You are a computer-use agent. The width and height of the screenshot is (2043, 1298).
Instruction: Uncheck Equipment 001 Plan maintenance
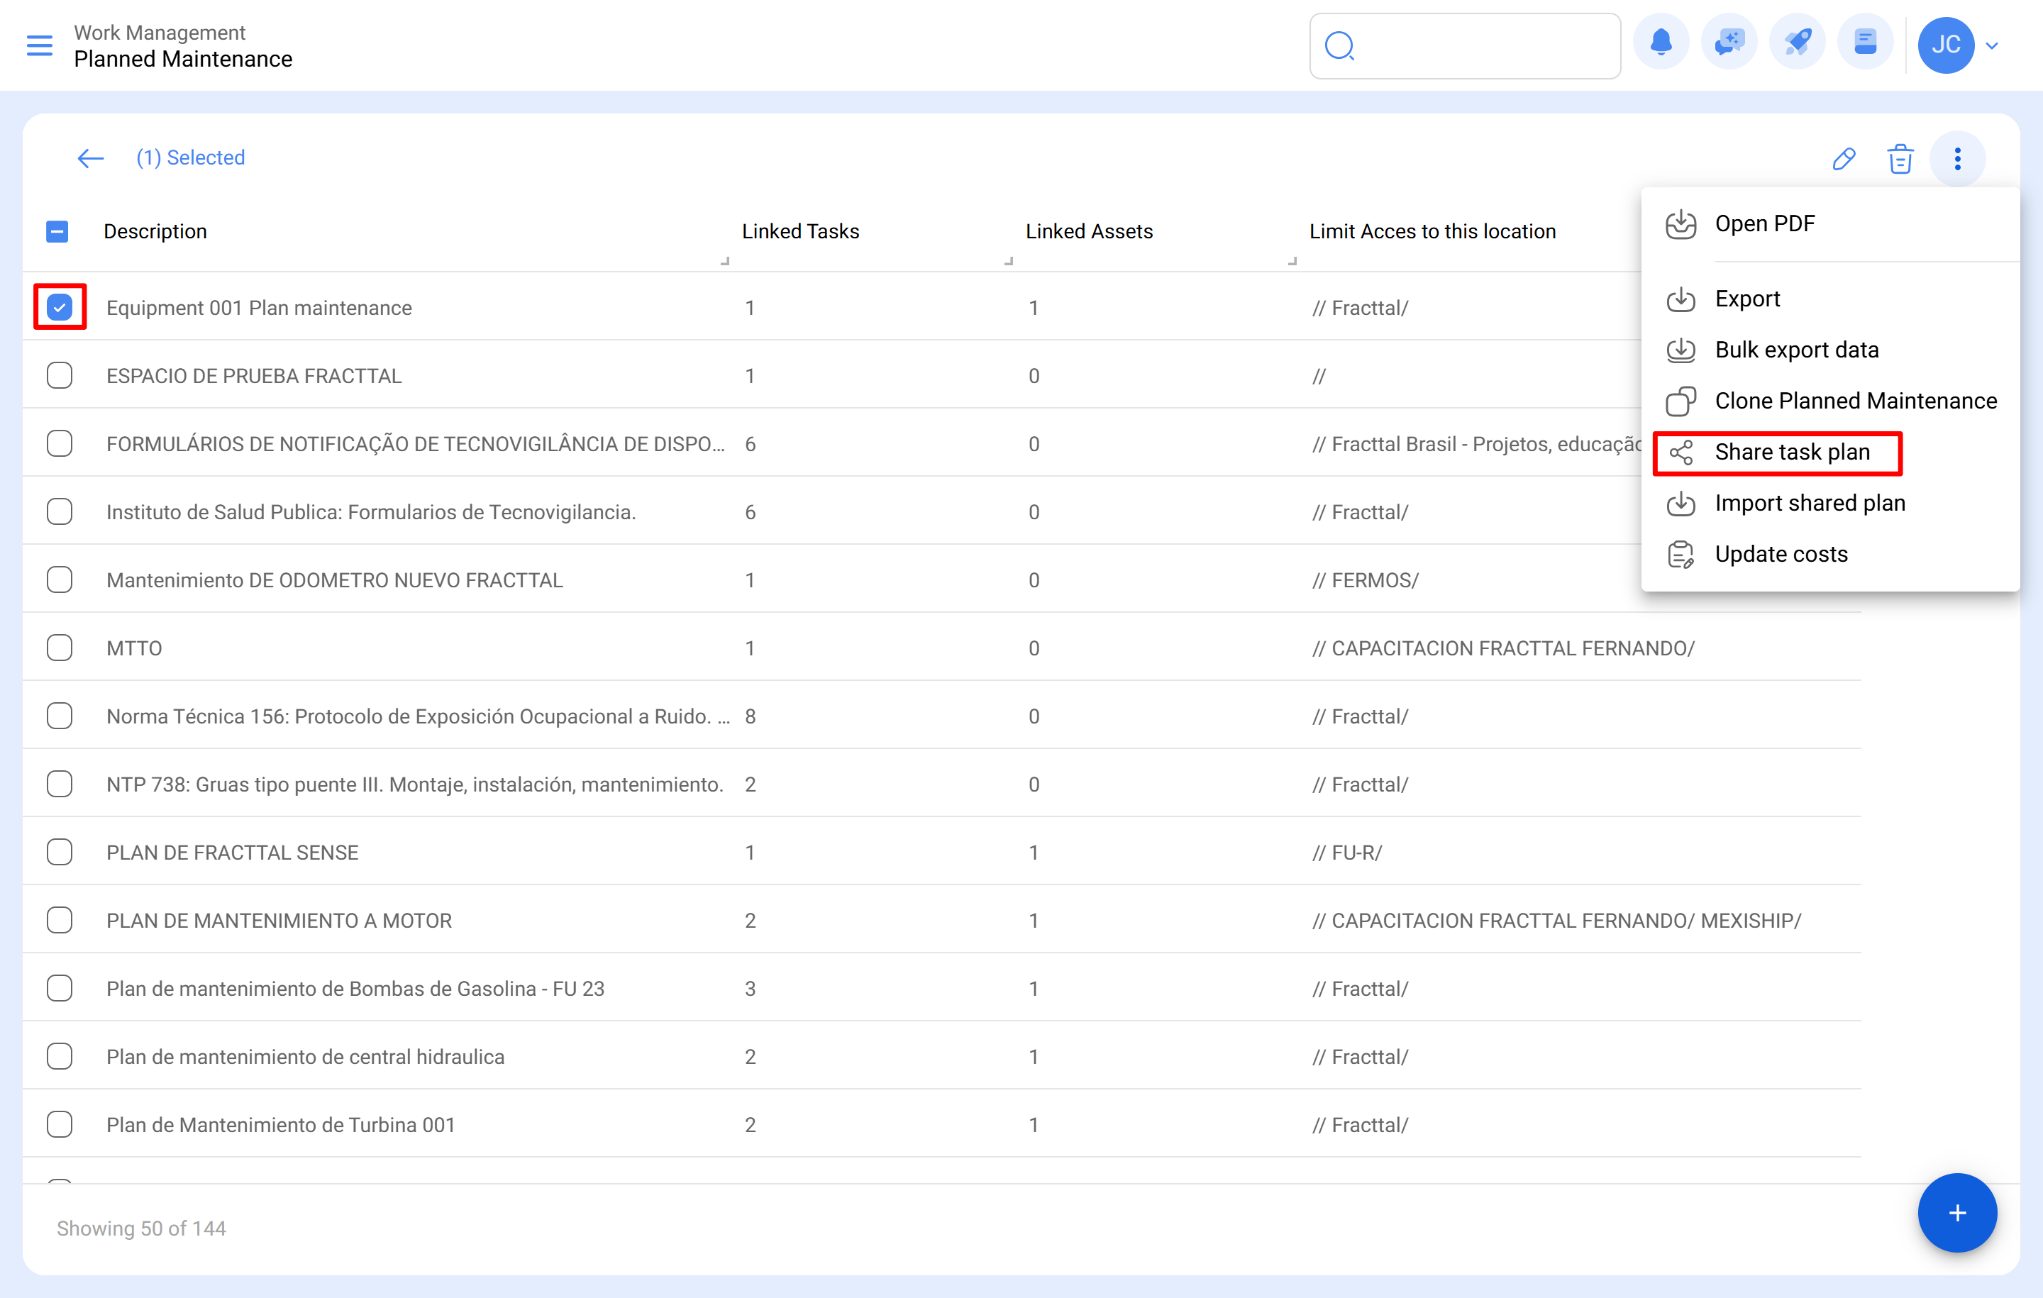[60, 307]
